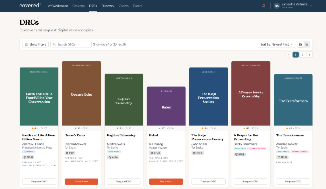Open the Ocean's Echo title link
The image size is (326, 189).
tap(75, 135)
